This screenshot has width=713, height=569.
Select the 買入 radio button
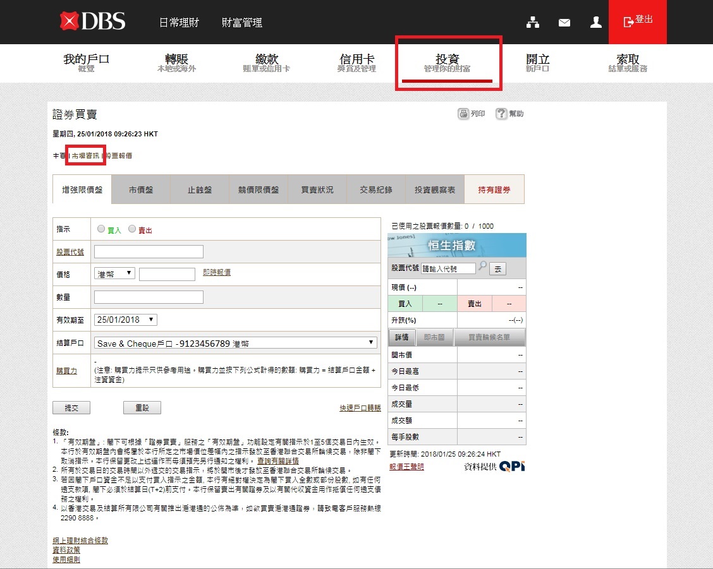101,229
